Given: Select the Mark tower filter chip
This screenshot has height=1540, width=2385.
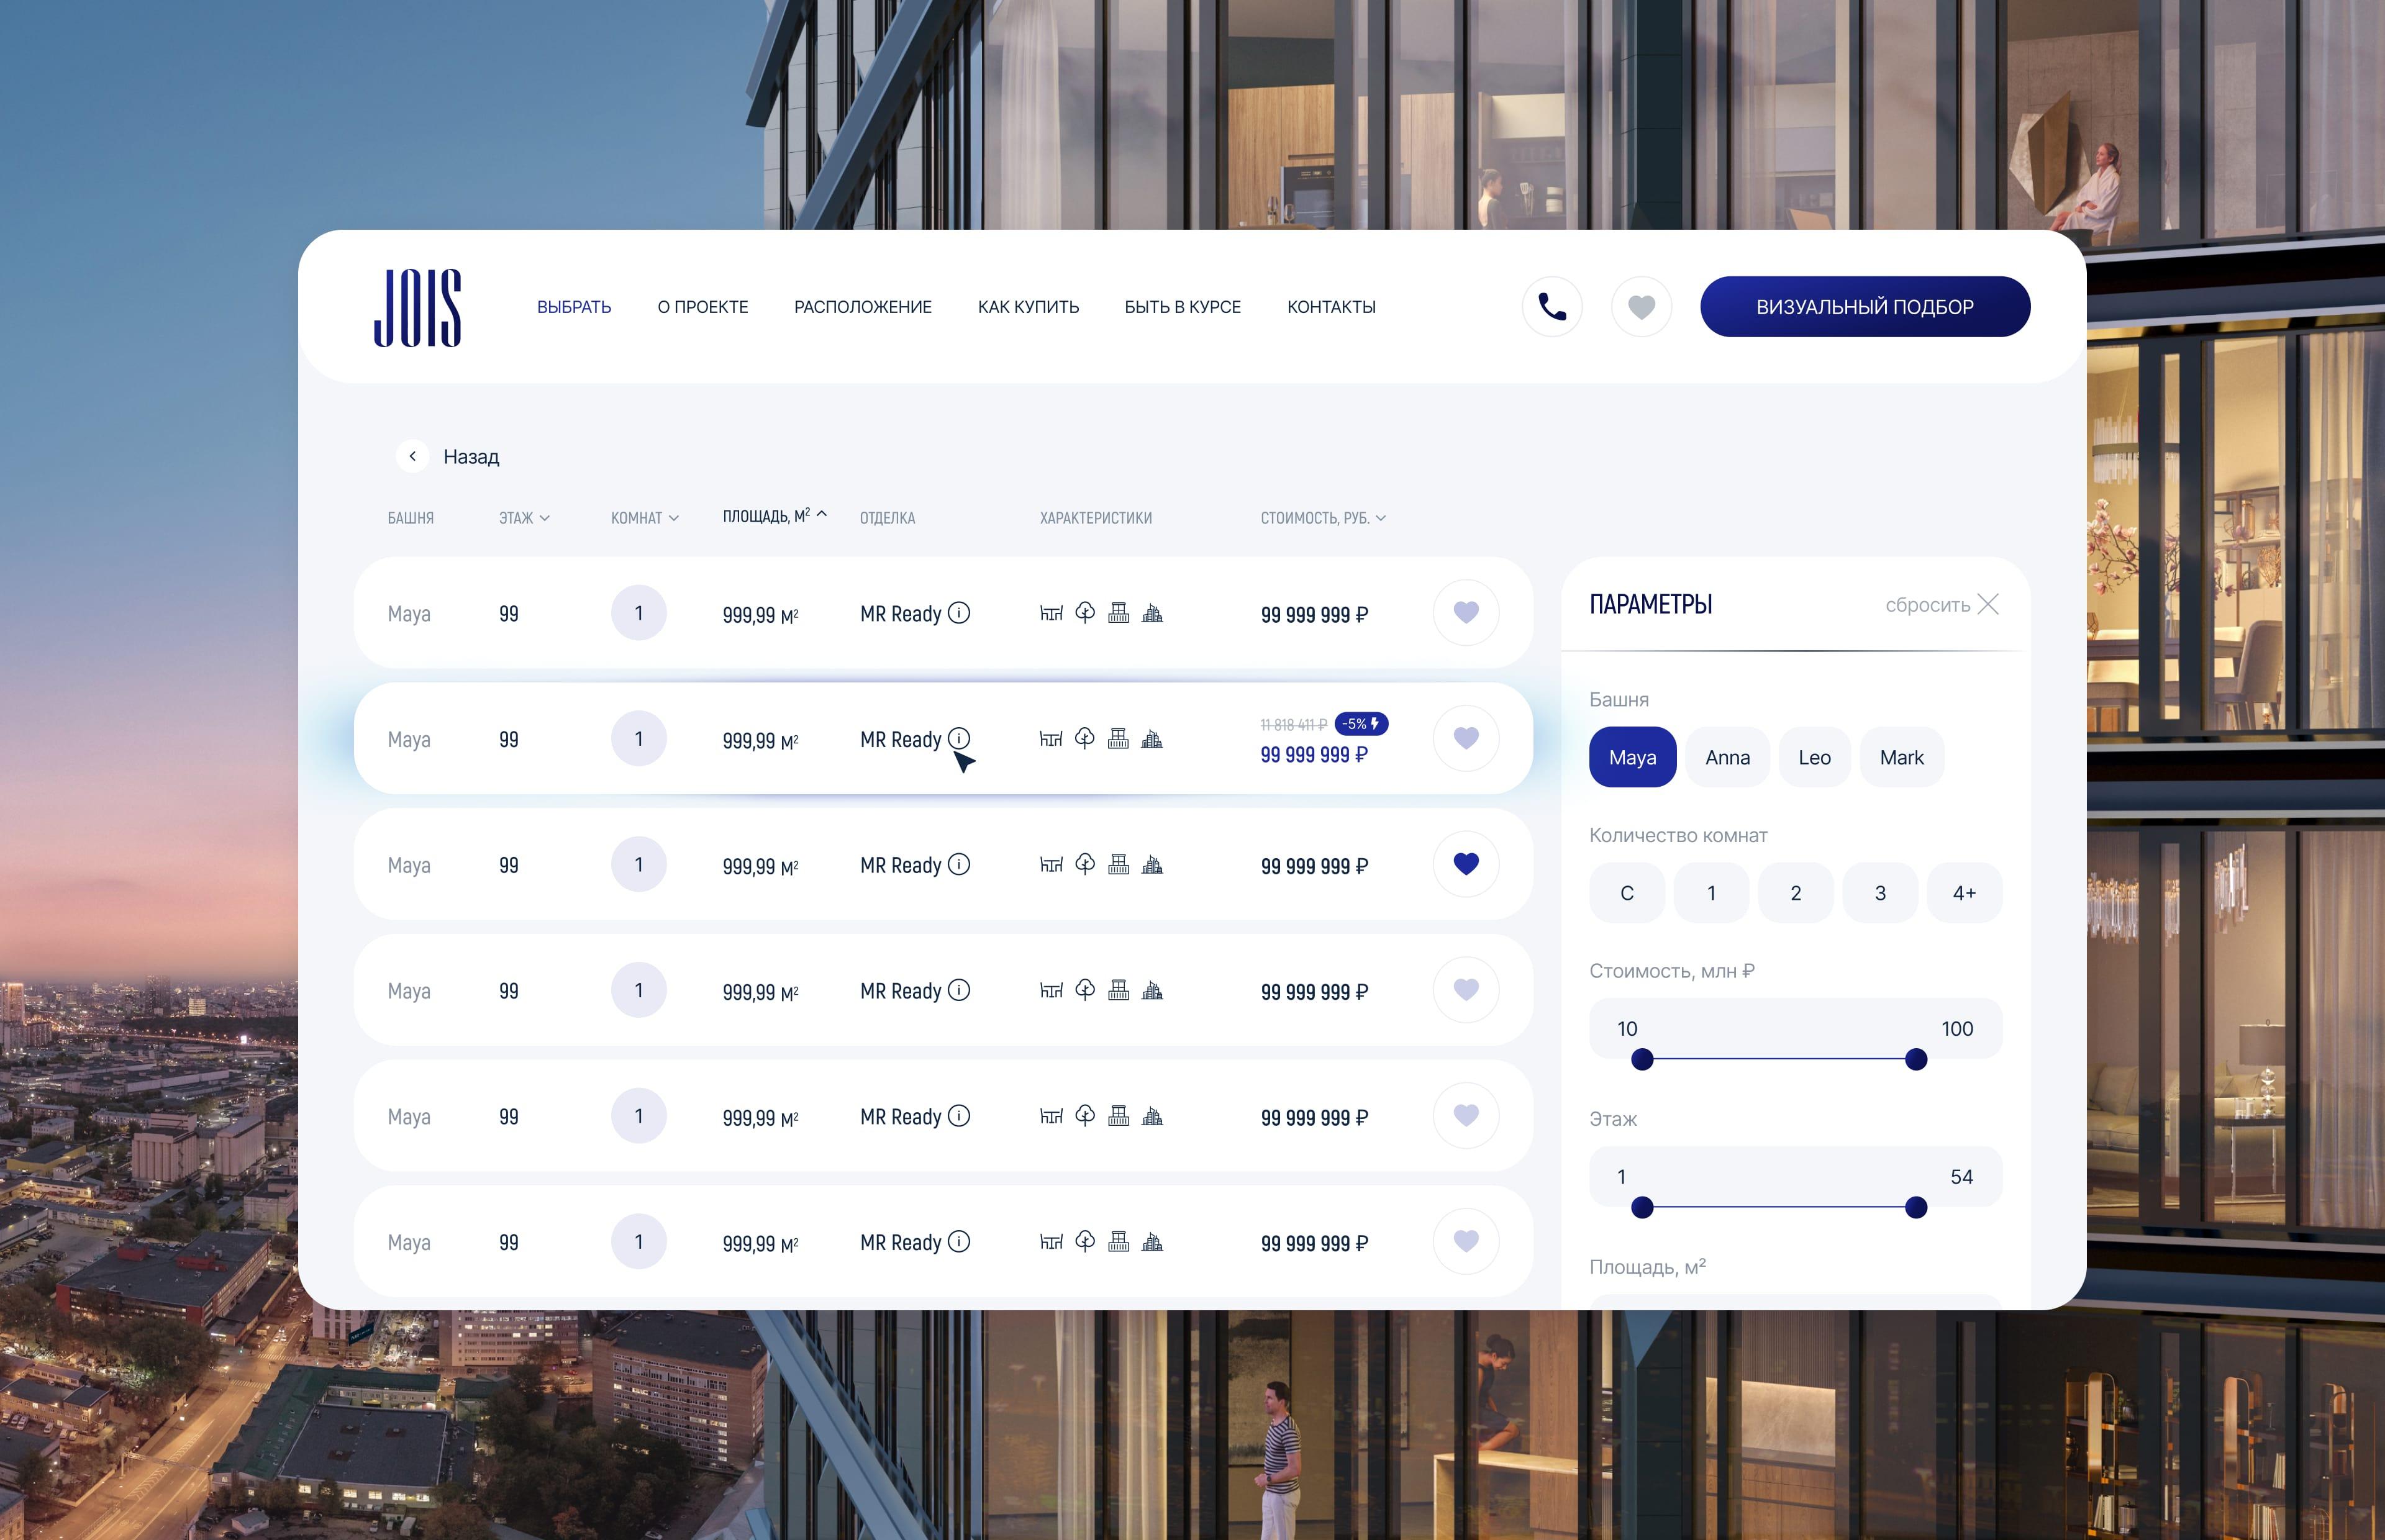Looking at the screenshot, I should coord(1901,757).
